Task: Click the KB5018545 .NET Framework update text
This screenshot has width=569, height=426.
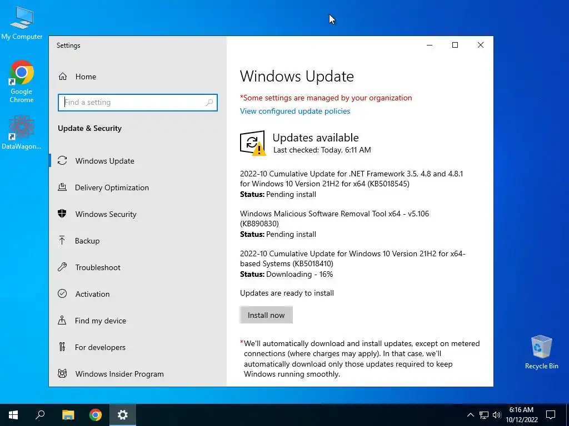Action: (351, 179)
